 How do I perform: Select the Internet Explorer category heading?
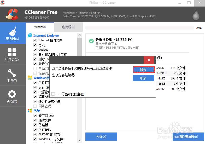click(x=46, y=36)
